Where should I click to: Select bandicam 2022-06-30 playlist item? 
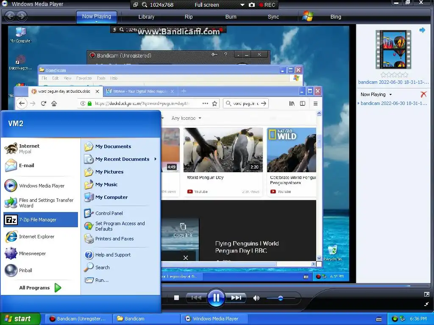click(x=393, y=103)
